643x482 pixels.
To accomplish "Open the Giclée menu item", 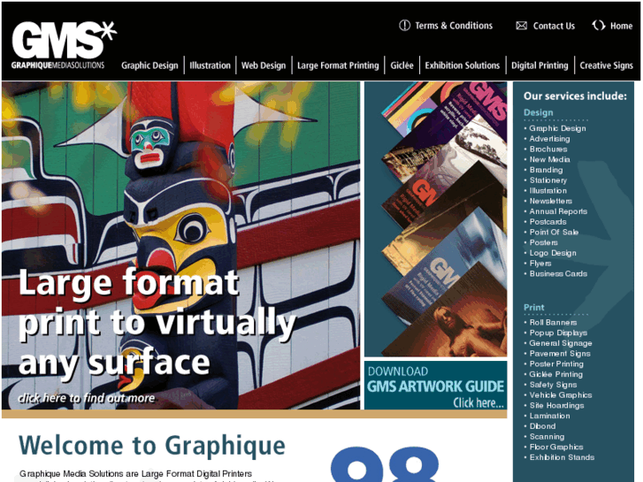I will [x=402, y=65].
